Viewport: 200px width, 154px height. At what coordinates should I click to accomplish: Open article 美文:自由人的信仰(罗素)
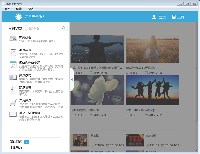pyautogui.click(x=141, y=110)
